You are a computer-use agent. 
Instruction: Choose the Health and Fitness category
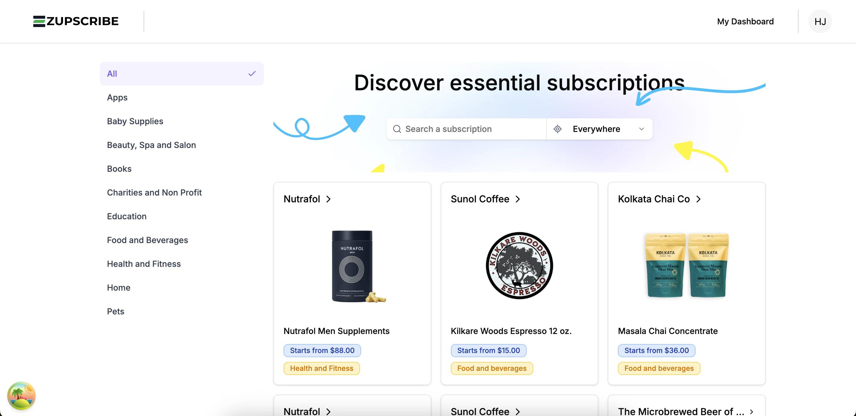coord(144,264)
